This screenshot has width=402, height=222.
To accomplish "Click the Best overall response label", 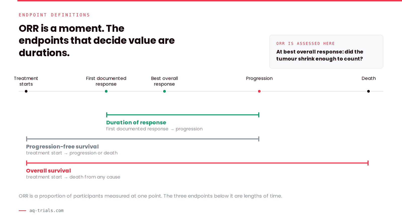I will coord(164,81).
